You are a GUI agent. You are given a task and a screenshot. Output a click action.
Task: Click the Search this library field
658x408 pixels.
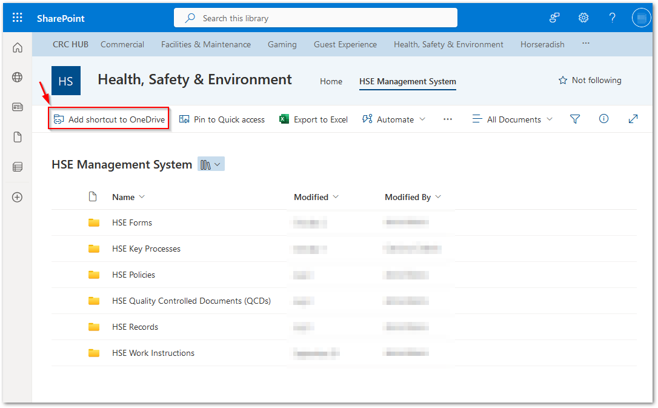[316, 18]
